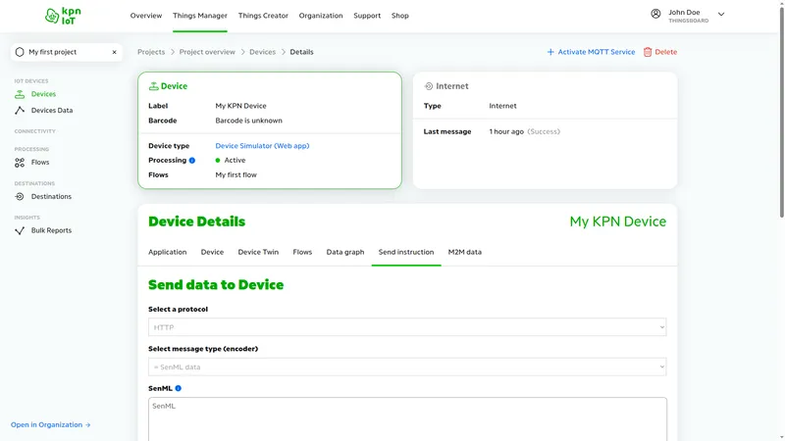Click the Bulk Reports checkmark icon
Viewport: 785px width, 441px height.
[x=20, y=230]
